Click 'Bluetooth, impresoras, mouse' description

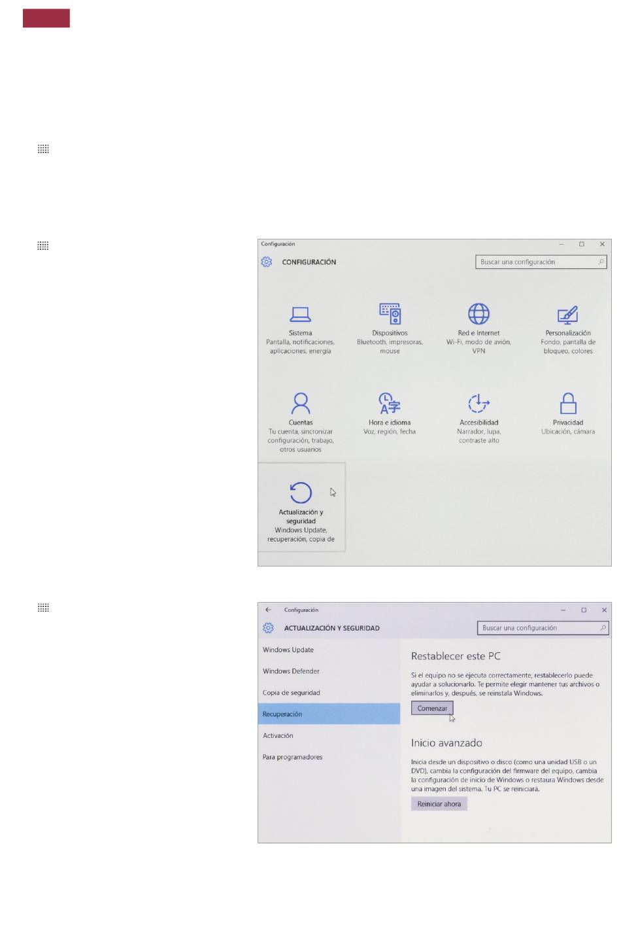pos(390,347)
